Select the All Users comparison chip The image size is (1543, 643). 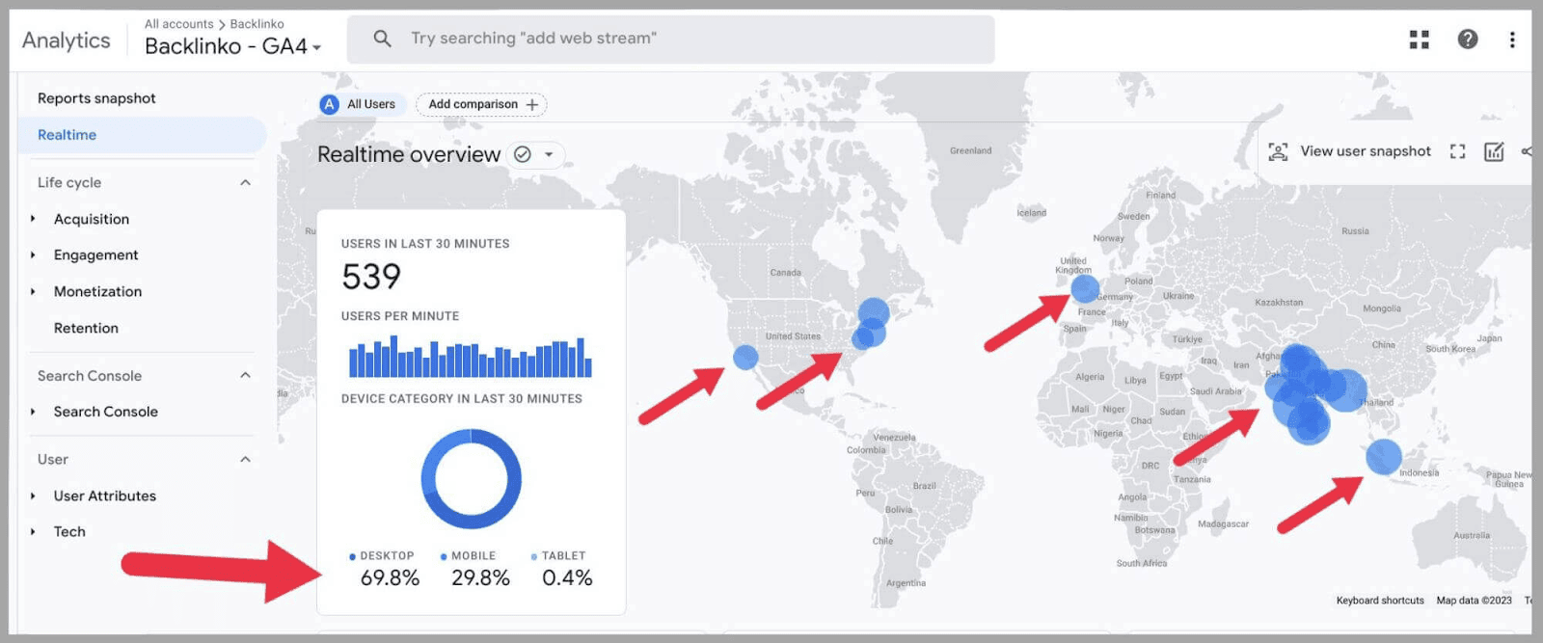click(x=360, y=103)
